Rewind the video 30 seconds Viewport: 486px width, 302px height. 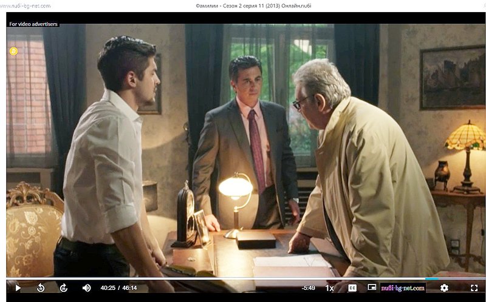pos(41,288)
